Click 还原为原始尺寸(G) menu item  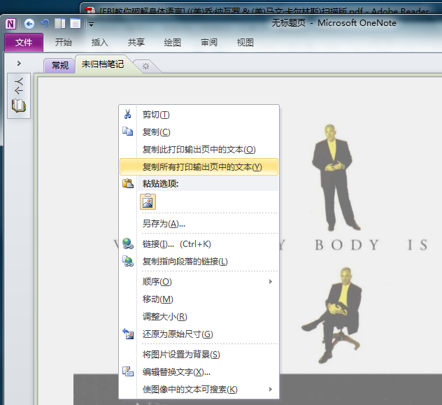[x=177, y=334]
